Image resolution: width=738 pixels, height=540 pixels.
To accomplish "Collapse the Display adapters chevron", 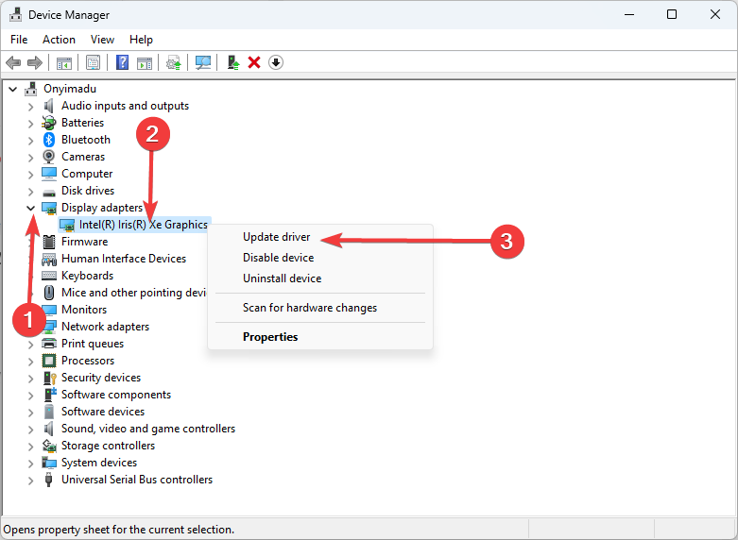I will pos(30,208).
